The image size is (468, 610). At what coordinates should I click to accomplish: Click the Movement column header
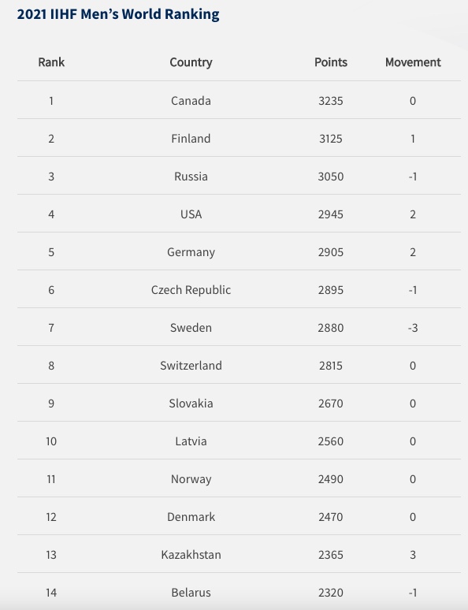pos(413,62)
